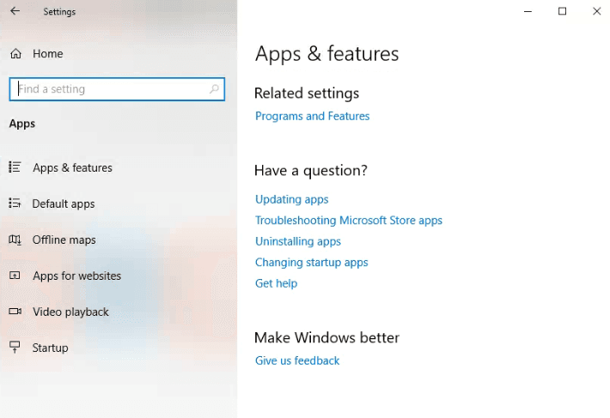
Task: Go to Apps for websites page
Action: 76,276
